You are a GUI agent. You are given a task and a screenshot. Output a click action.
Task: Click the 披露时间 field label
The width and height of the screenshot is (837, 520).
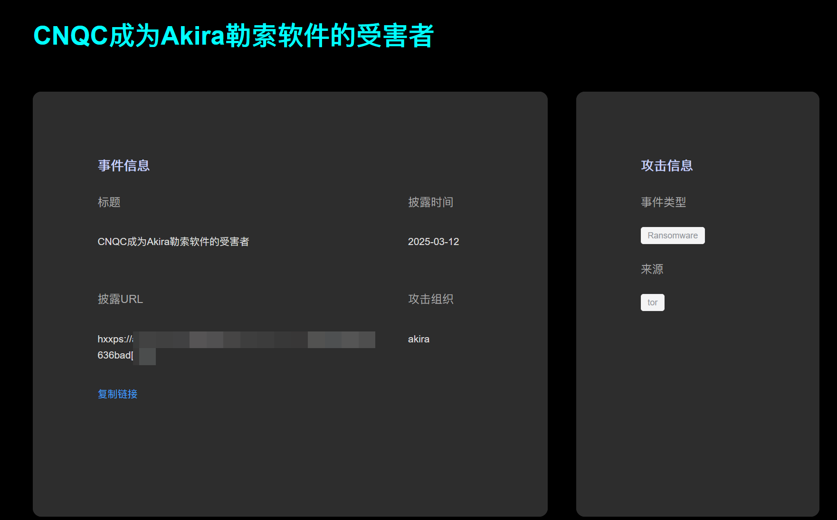point(430,202)
